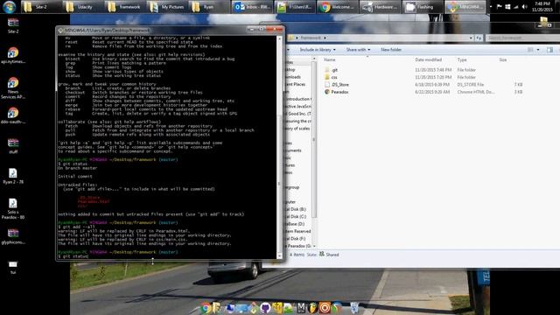The image size is (560, 315).
Task: Open the Hardware taskbar button
Action: (380, 7)
